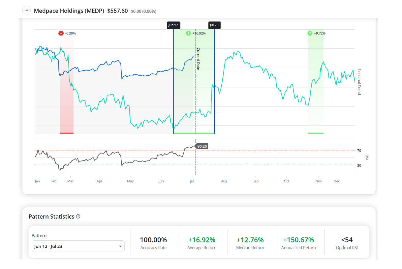Open the Jun 12 - Jul 23 pattern selector
The width and height of the screenshot is (402, 269).
78,246
